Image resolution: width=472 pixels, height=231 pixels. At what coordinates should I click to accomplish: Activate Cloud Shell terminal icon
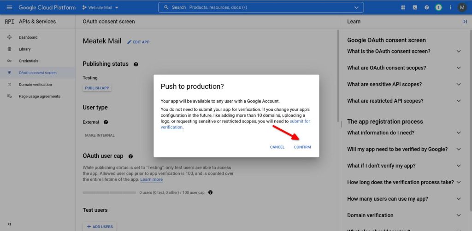coord(415,7)
